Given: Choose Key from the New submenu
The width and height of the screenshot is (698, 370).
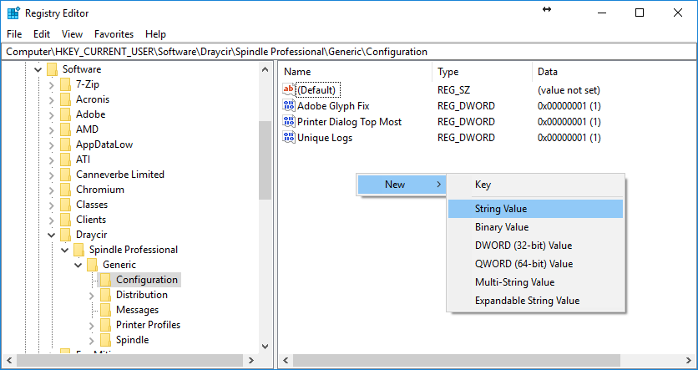Looking at the screenshot, I should (x=535, y=185).
